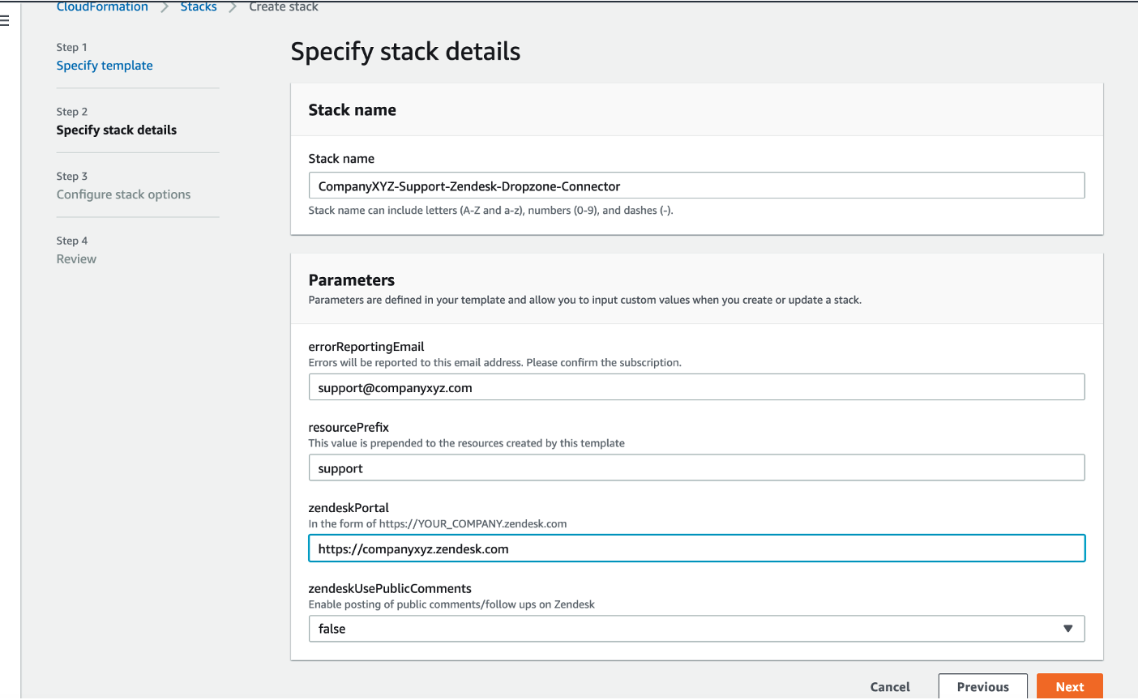This screenshot has height=700, width=1138.
Task: Go back with the Previous button
Action: (x=982, y=686)
